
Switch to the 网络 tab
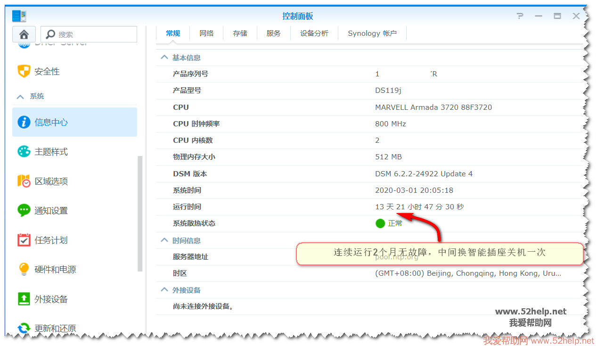(206, 33)
